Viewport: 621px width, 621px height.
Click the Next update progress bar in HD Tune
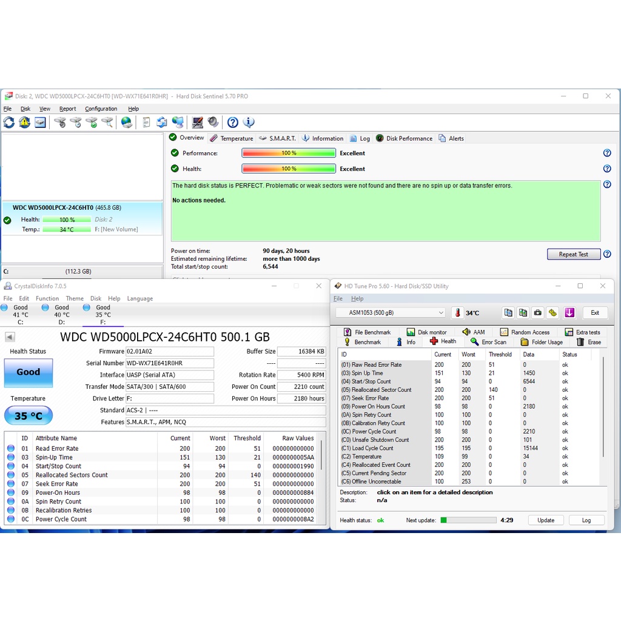(468, 520)
